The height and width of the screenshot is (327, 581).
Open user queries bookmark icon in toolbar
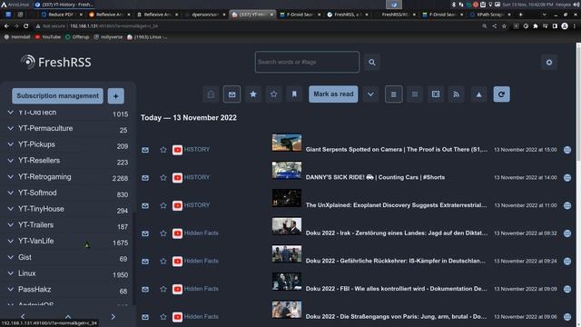tap(294, 94)
